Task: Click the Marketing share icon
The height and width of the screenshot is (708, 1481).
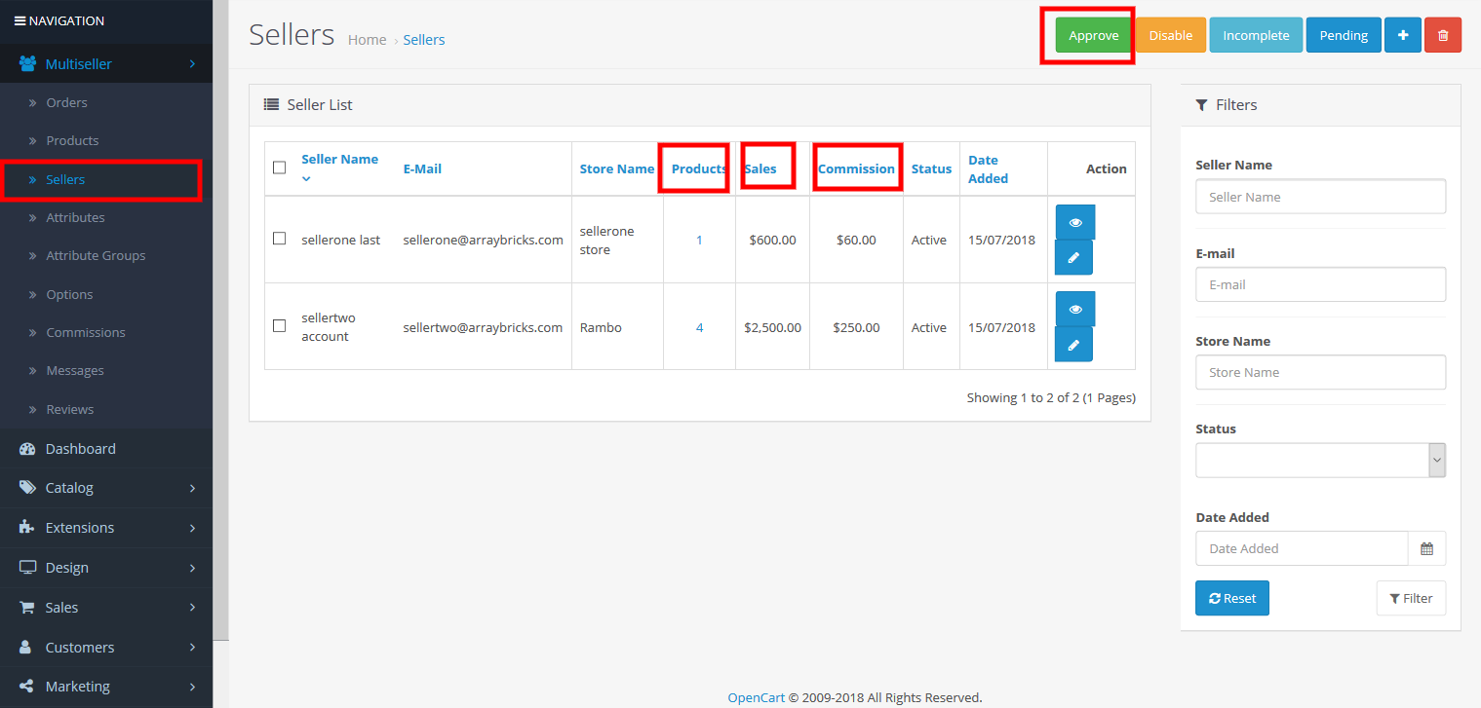Action: click(x=27, y=687)
